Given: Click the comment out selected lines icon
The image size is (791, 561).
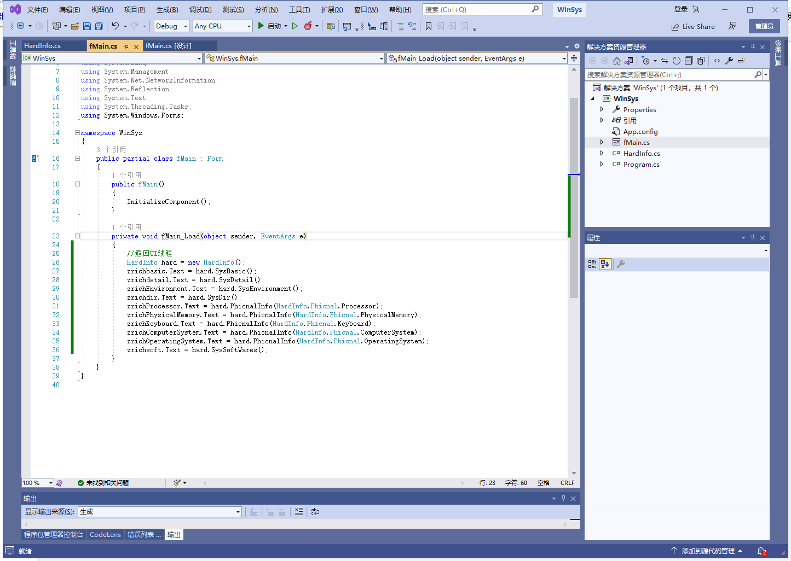Looking at the screenshot, I should click(400, 26).
